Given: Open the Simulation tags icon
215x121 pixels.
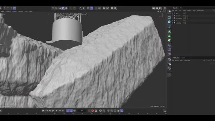Looking at the screenshot, I should tap(169, 54).
